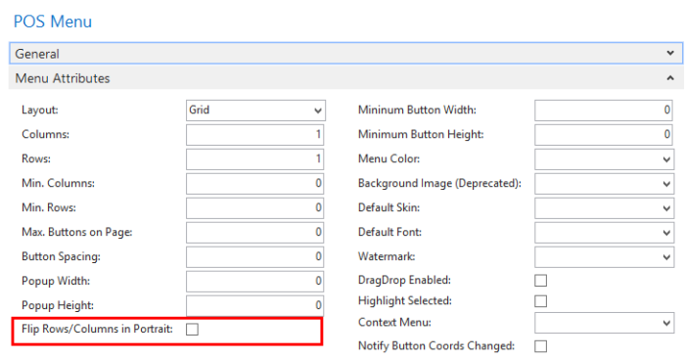The image size is (685, 359).
Task: Open the Default Font dropdown
Action: pos(604,233)
